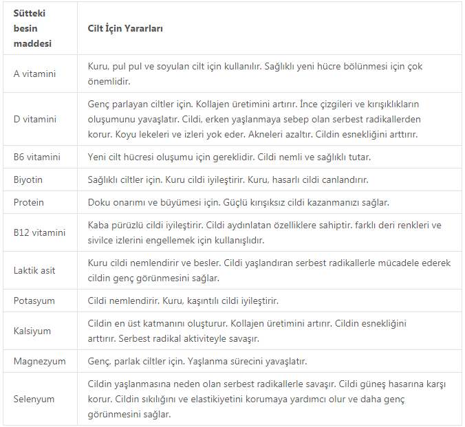
Task: Click the 'B6 vitamini' cell
Action: 37,157
